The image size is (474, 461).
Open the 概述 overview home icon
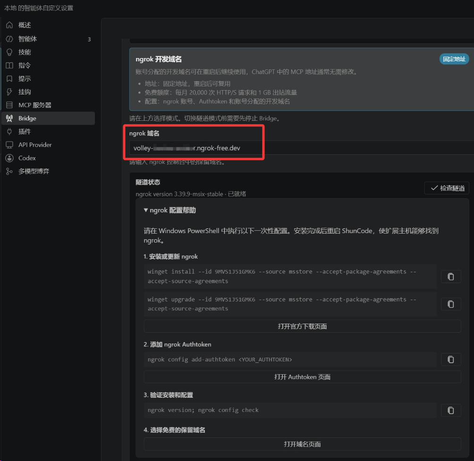pos(9,25)
